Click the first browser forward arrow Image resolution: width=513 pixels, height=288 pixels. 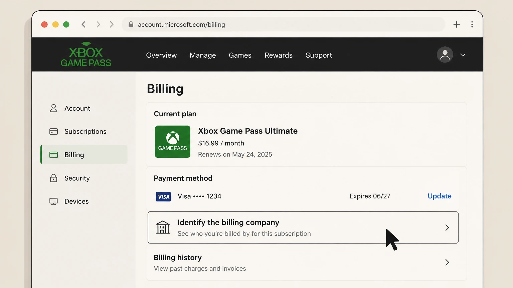(98, 24)
